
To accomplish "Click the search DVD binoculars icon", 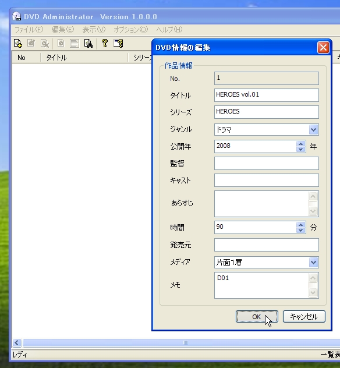I will (x=88, y=44).
